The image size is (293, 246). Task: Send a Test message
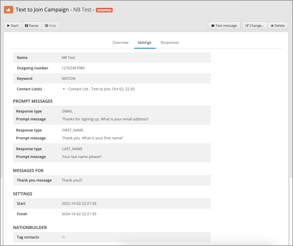224,26
